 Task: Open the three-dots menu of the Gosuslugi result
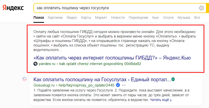pos(124,85)
